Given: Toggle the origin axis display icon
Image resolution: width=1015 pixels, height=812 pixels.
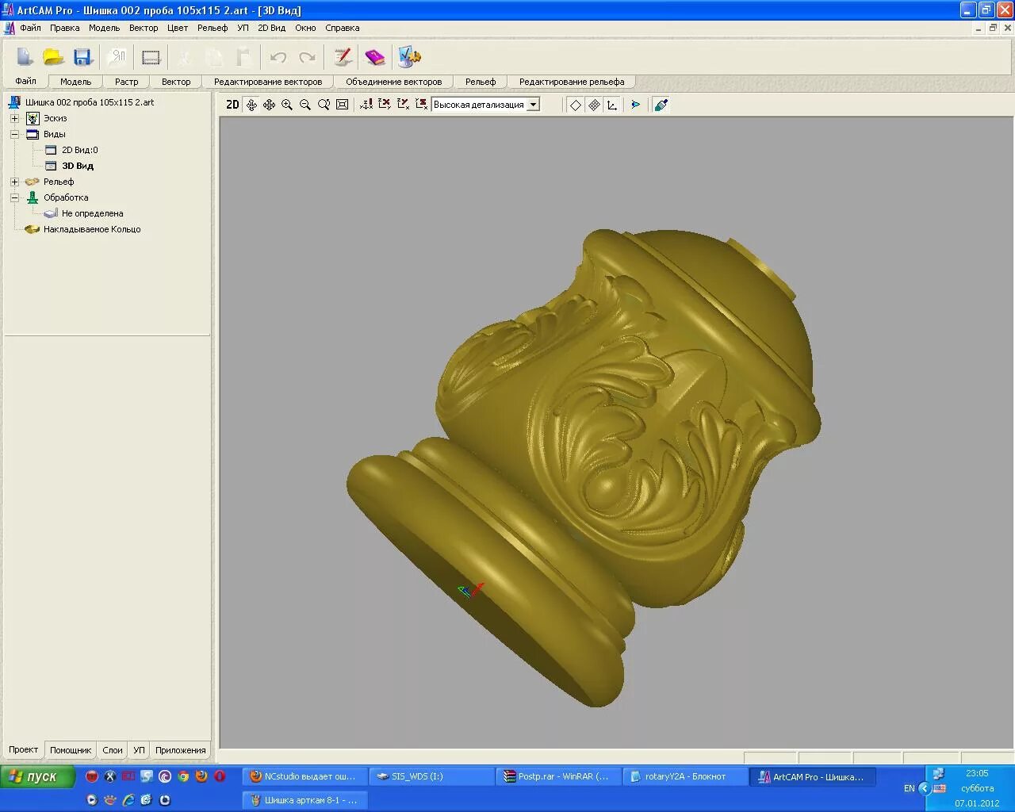Looking at the screenshot, I should tap(366, 105).
